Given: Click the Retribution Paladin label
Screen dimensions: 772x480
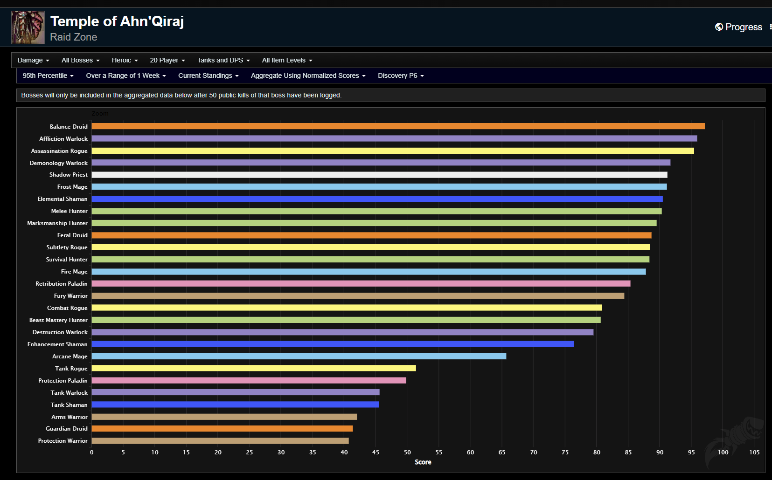Looking at the screenshot, I should click(x=62, y=284).
